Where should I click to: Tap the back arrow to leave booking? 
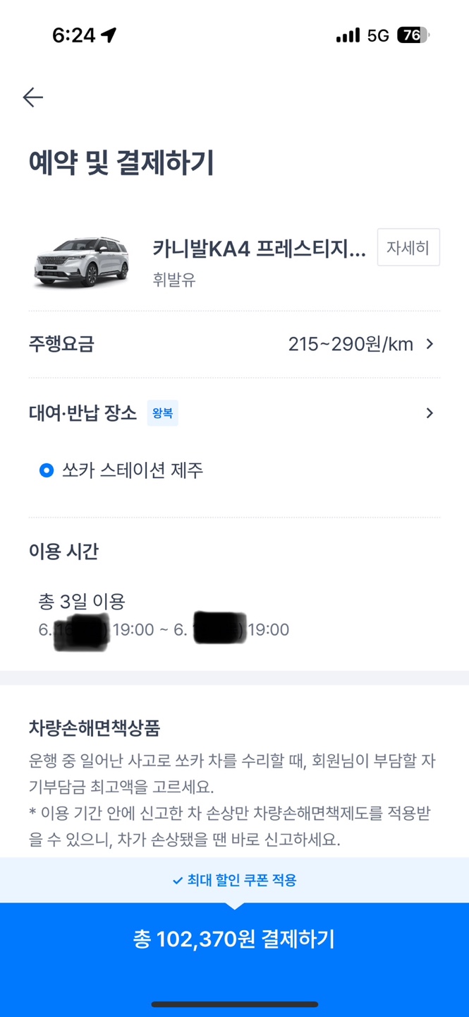(x=32, y=97)
